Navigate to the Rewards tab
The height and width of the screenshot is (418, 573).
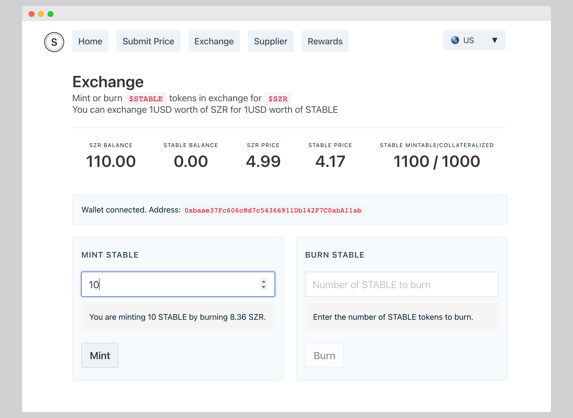pyautogui.click(x=325, y=41)
